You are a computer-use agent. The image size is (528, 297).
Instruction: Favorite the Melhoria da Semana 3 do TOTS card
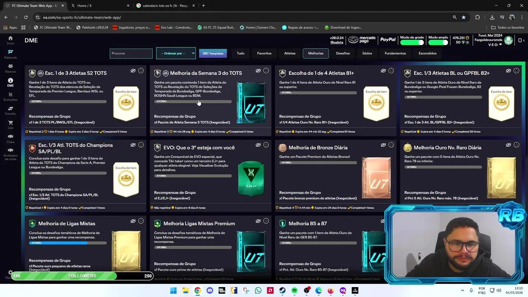(266, 71)
